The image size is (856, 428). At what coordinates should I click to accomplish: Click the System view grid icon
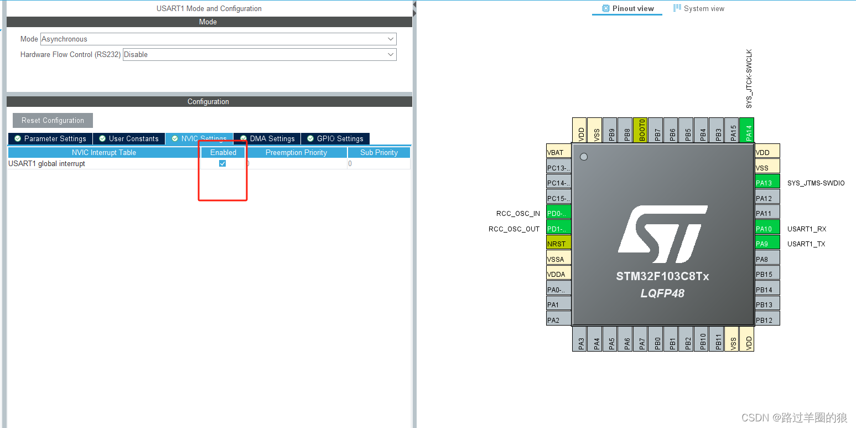tap(677, 8)
